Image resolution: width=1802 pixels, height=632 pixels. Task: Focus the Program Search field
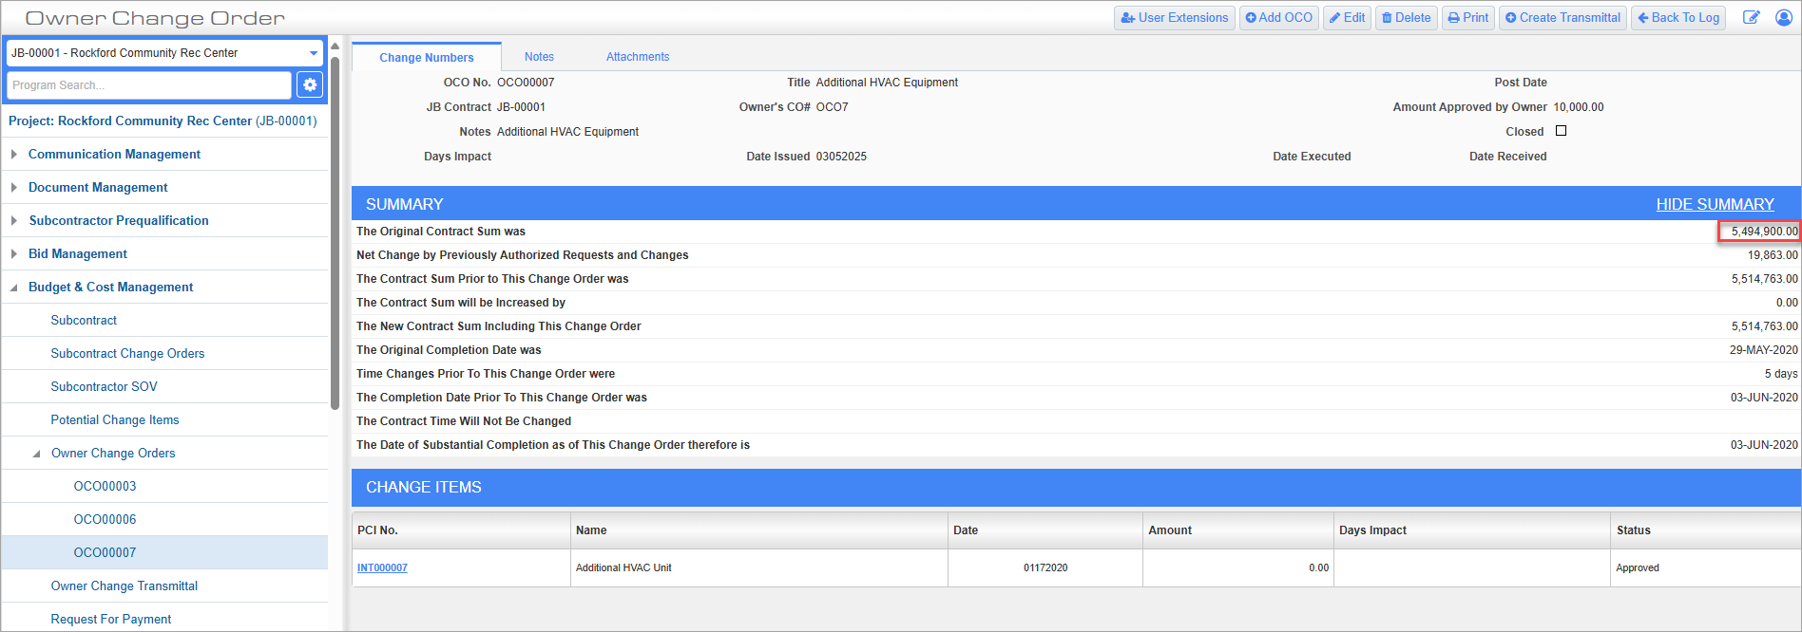pyautogui.click(x=149, y=84)
